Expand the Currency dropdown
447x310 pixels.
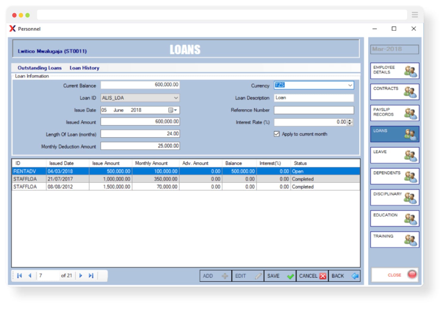point(350,85)
